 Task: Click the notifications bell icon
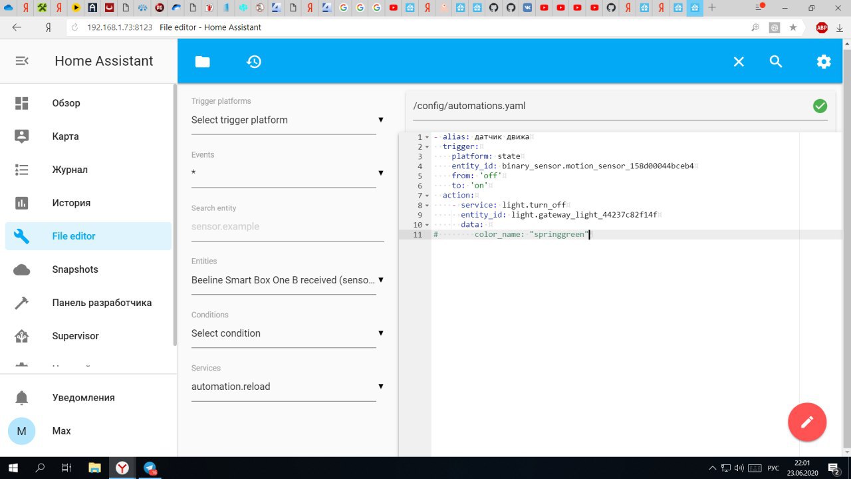pos(22,397)
